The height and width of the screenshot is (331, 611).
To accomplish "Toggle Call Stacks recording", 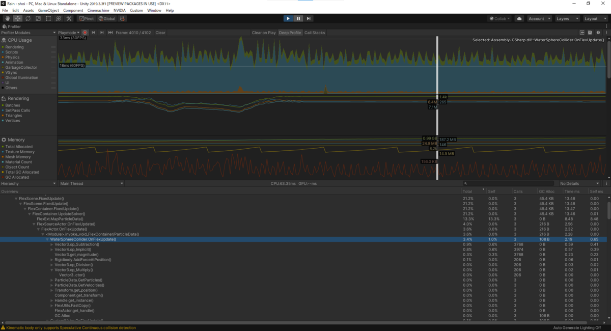I will 315,33.
